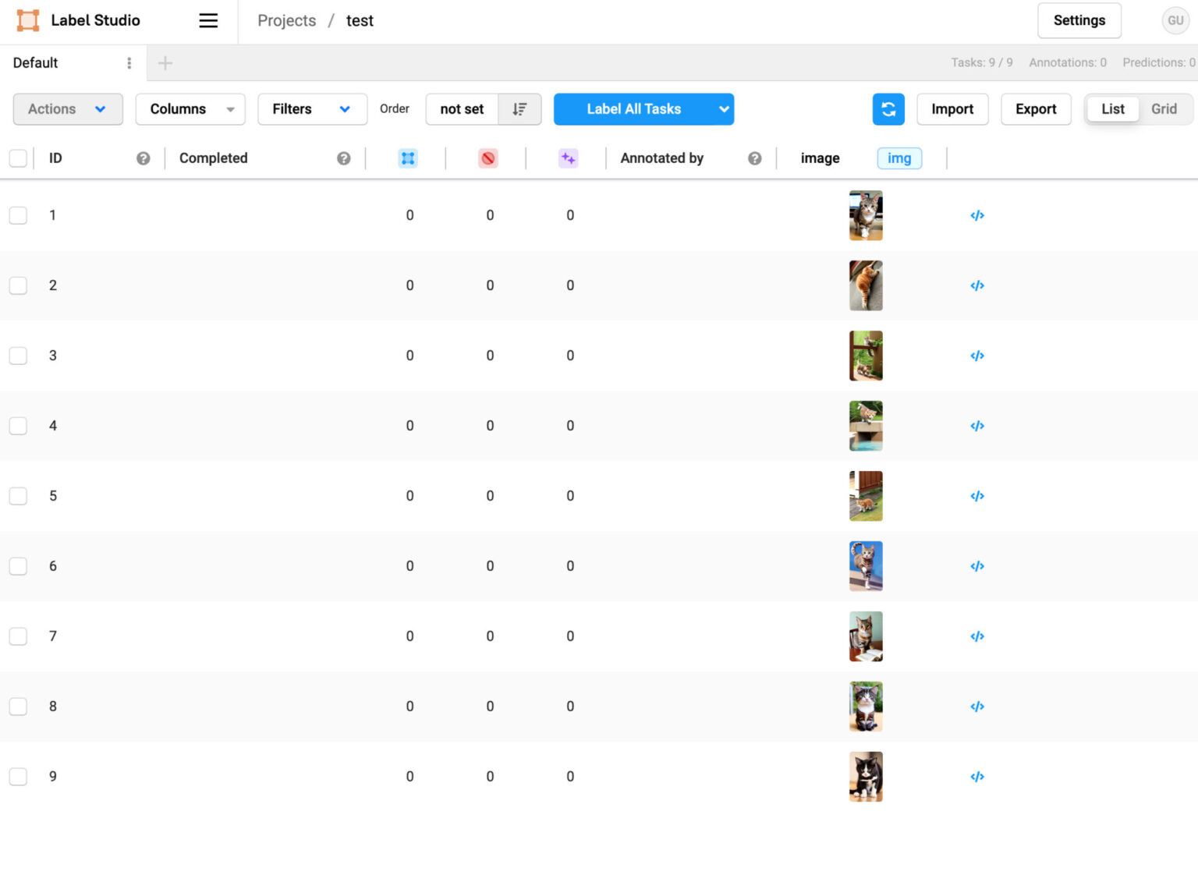Click the red cancelled annotations column icon
This screenshot has width=1198, height=889.
pyautogui.click(x=488, y=158)
